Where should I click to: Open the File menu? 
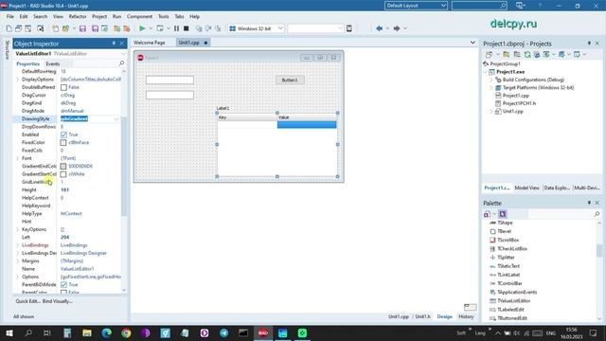[x=10, y=17]
